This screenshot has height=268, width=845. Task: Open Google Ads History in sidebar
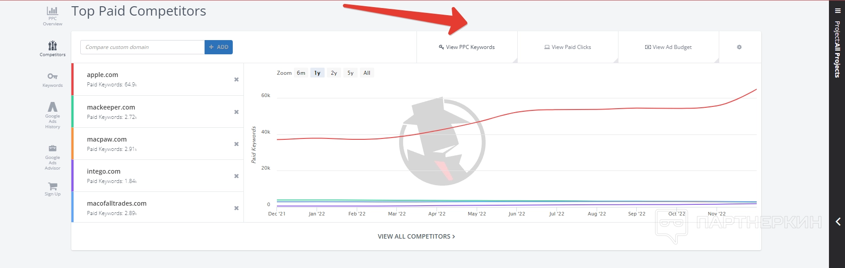pyautogui.click(x=53, y=115)
